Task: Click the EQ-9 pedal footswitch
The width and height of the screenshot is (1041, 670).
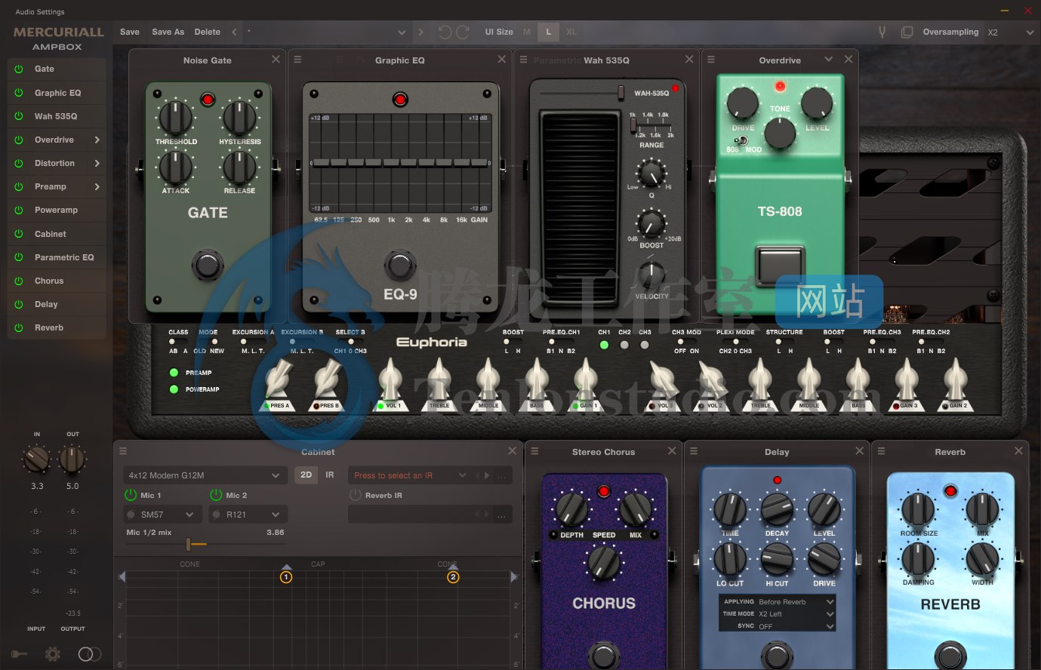Action: (400, 265)
